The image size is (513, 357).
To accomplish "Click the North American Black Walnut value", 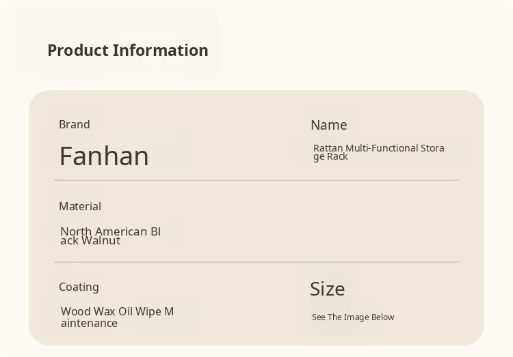I will (111, 235).
